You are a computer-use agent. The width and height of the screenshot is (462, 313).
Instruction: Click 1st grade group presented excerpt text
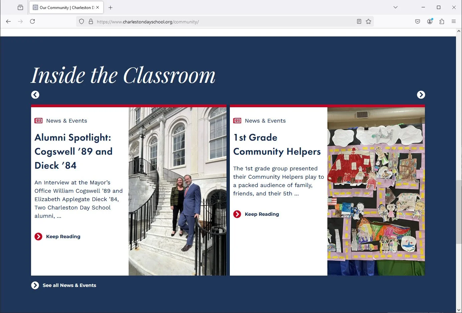pyautogui.click(x=279, y=181)
